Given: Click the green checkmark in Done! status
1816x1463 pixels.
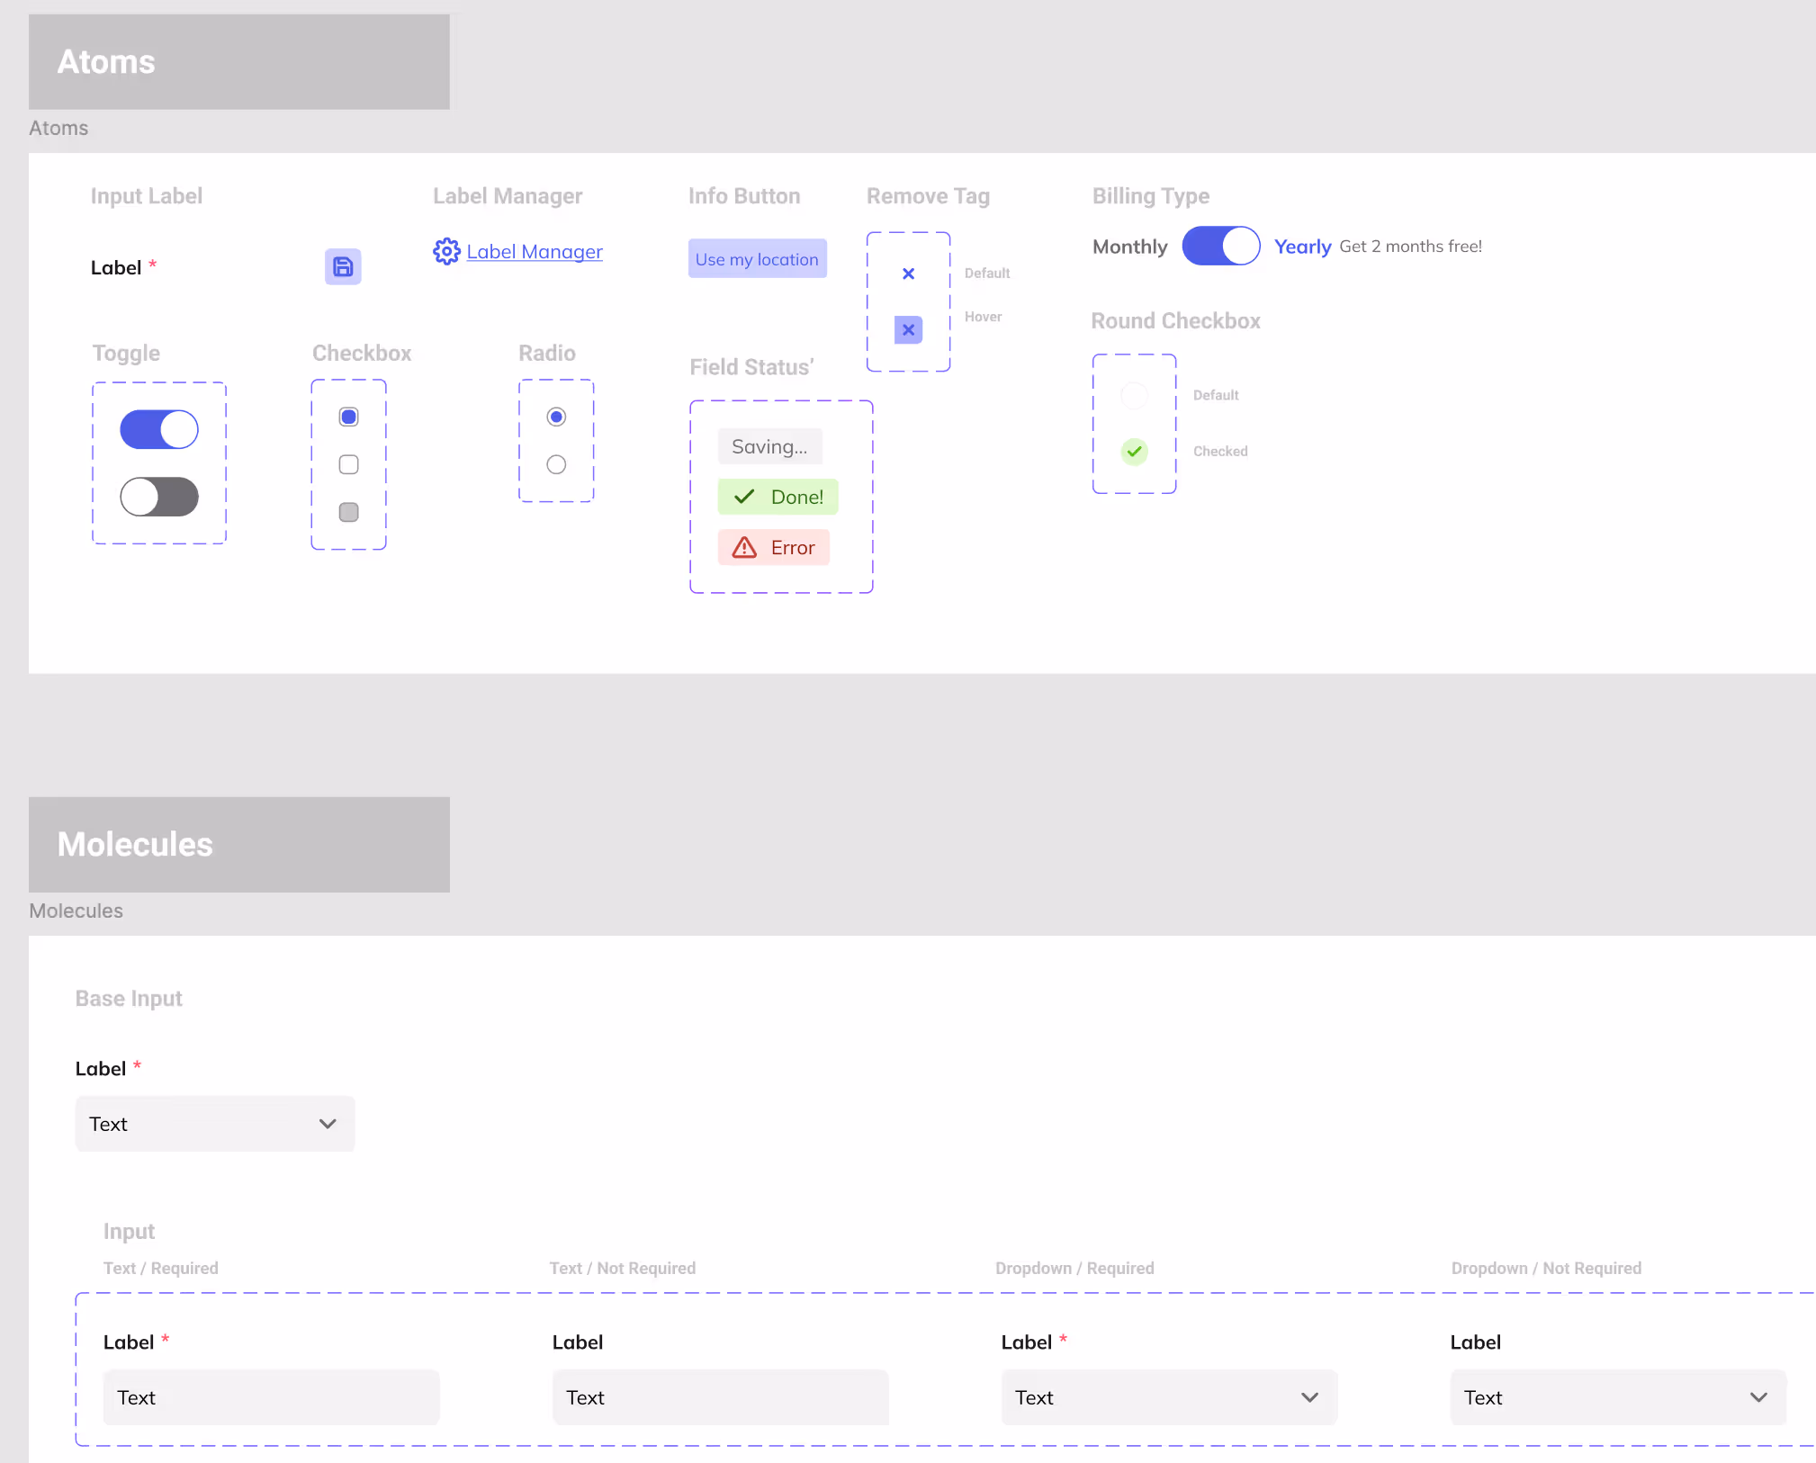Looking at the screenshot, I should click(x=744, y=497).
